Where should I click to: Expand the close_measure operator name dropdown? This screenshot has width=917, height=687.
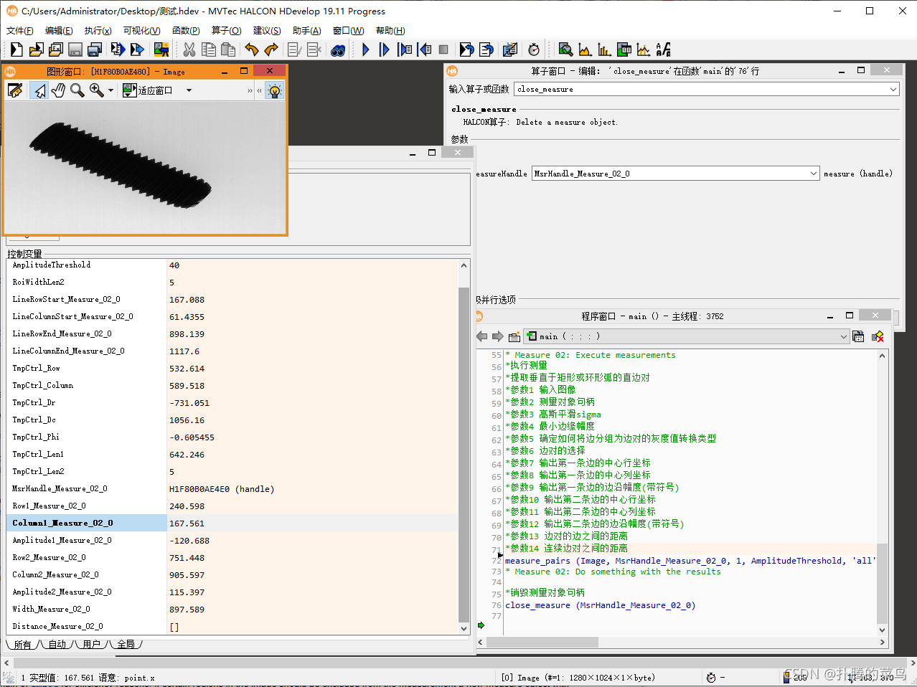pyautogui.click(x=893, y=89)
